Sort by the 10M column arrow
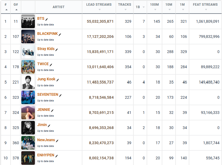This screenshot has width=222, height=165. tap(170, 9)
